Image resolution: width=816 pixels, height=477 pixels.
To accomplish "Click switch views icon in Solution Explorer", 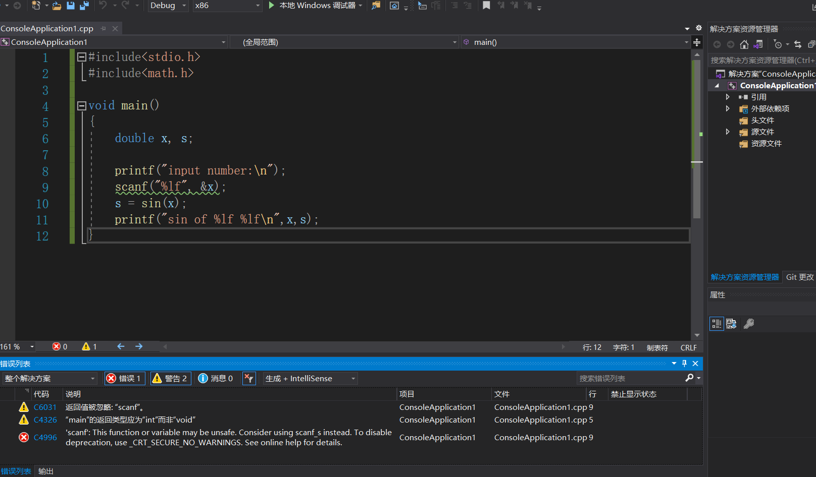I will [758, 44].
